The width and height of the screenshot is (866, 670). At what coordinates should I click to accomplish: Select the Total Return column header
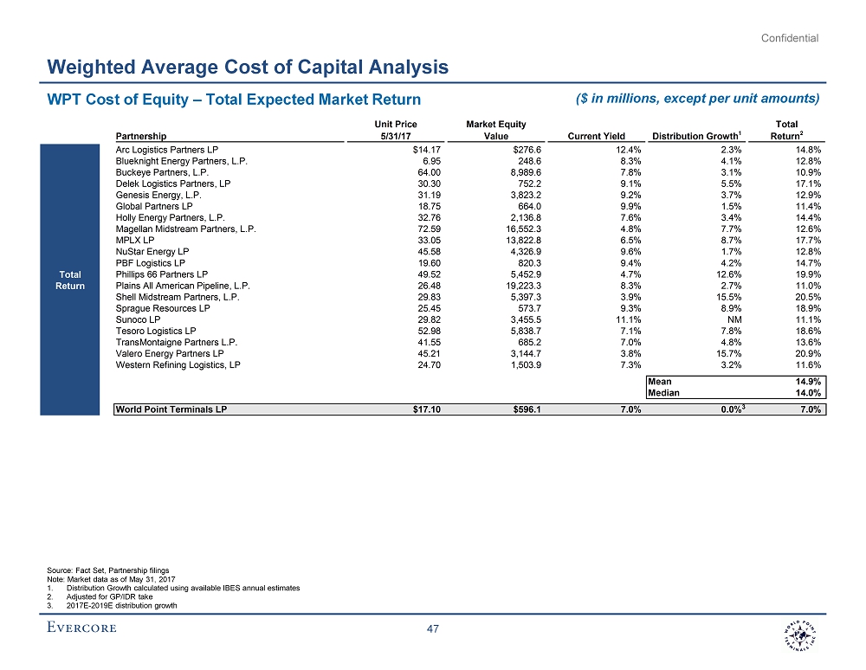click(786, 130)
